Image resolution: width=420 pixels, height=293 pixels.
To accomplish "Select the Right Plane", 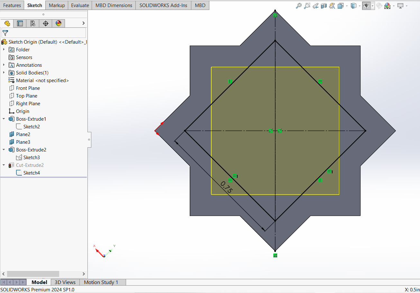I will (x=24, y=103).
